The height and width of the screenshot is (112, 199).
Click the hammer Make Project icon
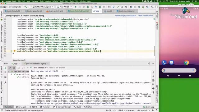point(25,7)
